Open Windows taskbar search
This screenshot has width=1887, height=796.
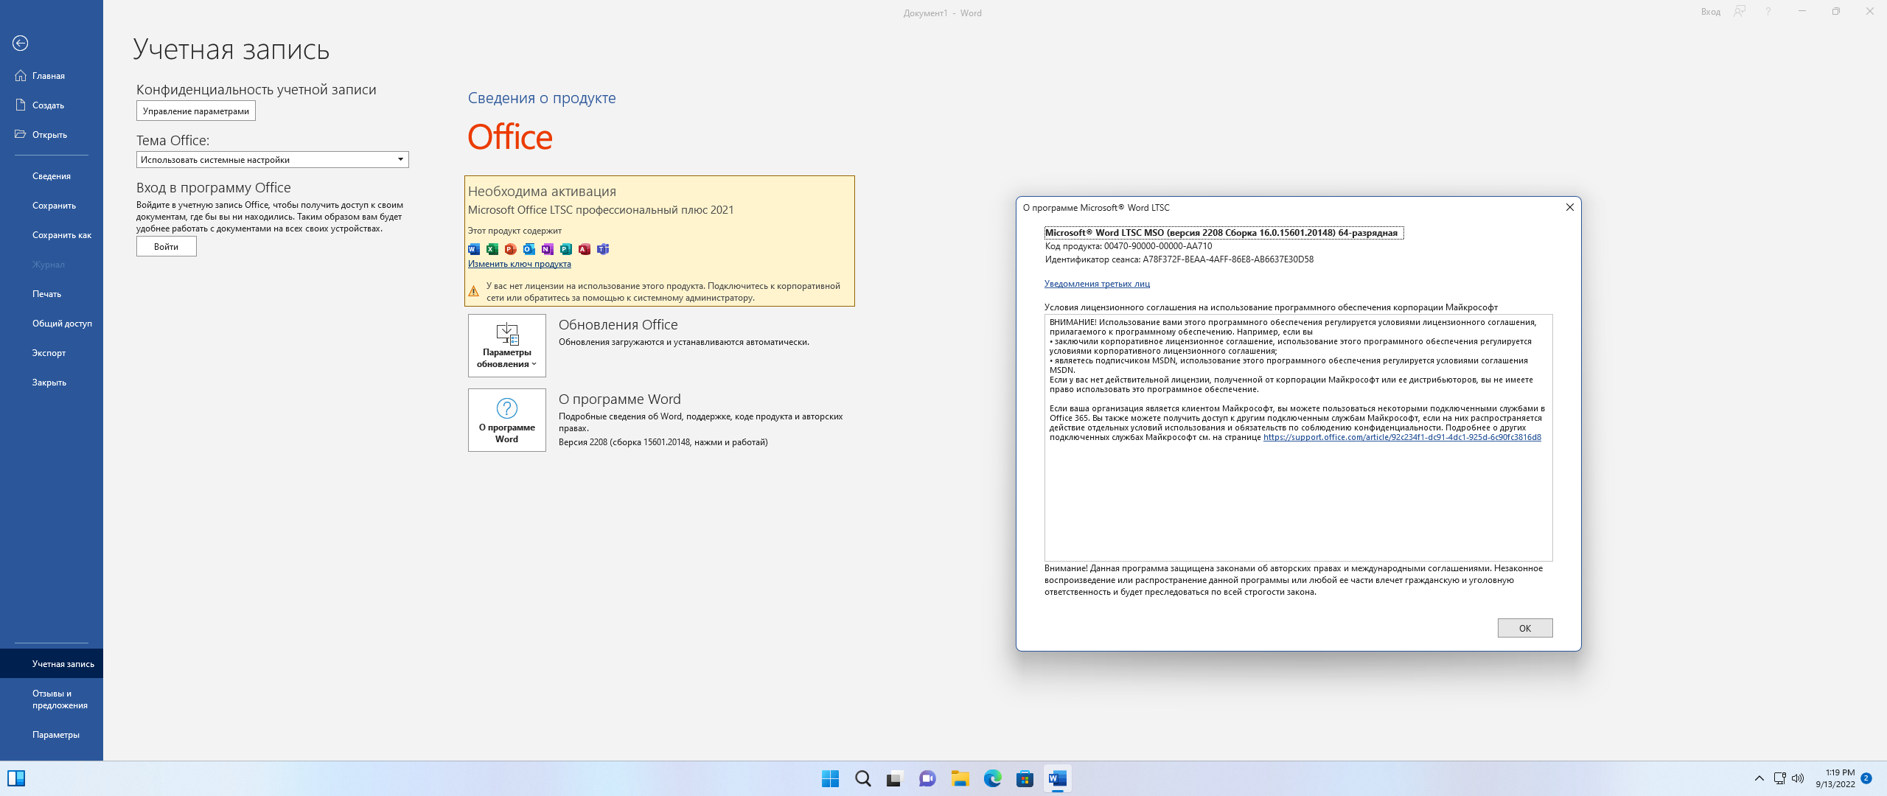(863, 778)
